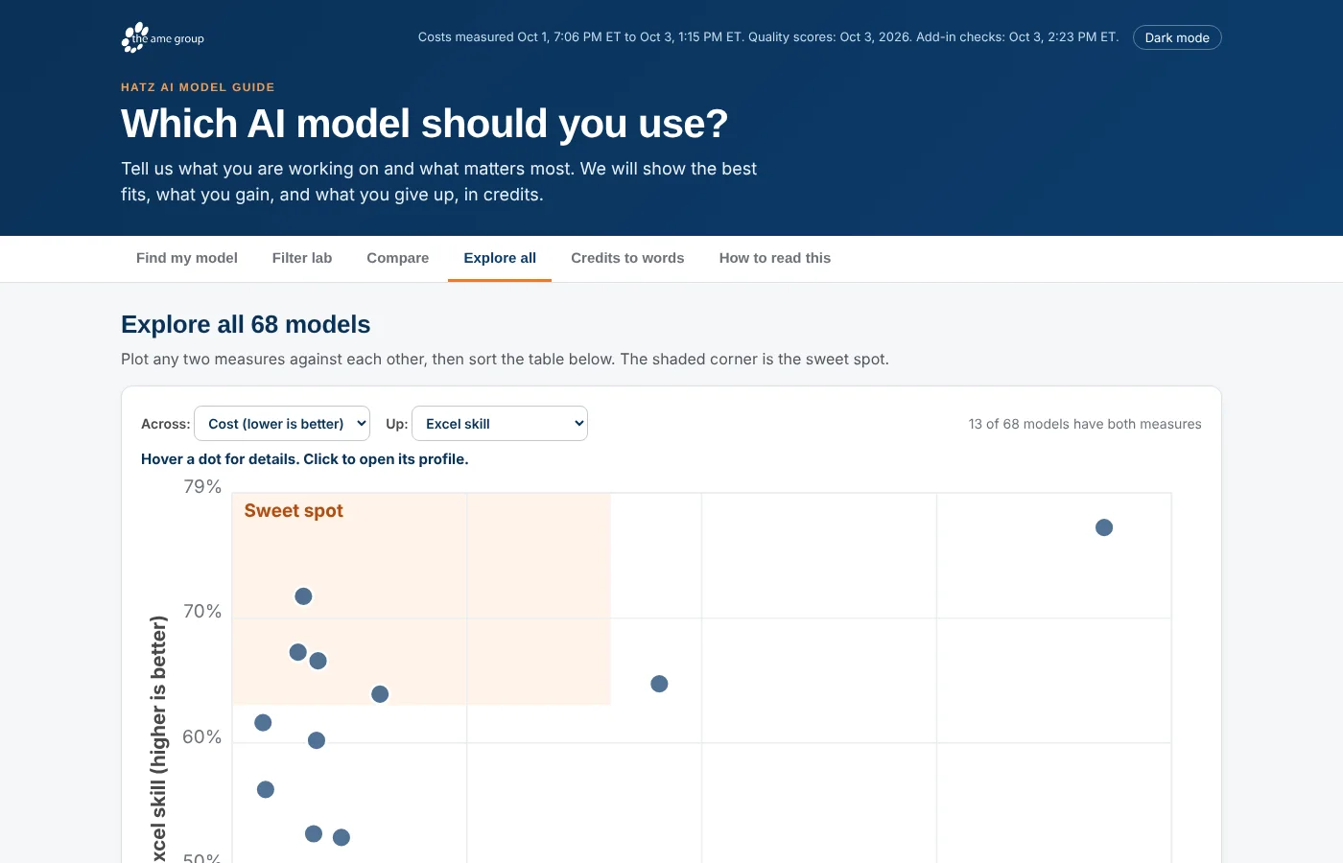Click the 60% axis label
The image size is (1343, 863).
click(202, 737)
